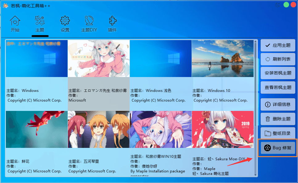Open the 壁纸目录 wallpaper folder button
Viewport: 298px width, 183px height.
(x=278, y=133)
